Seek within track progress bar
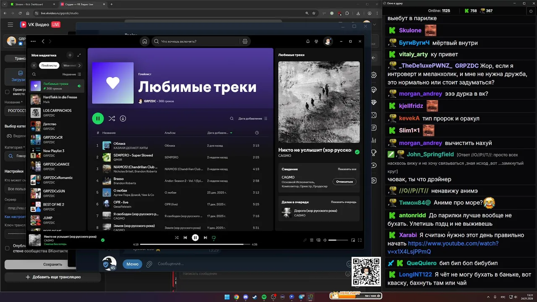537x302 pixels. (195, 244)
